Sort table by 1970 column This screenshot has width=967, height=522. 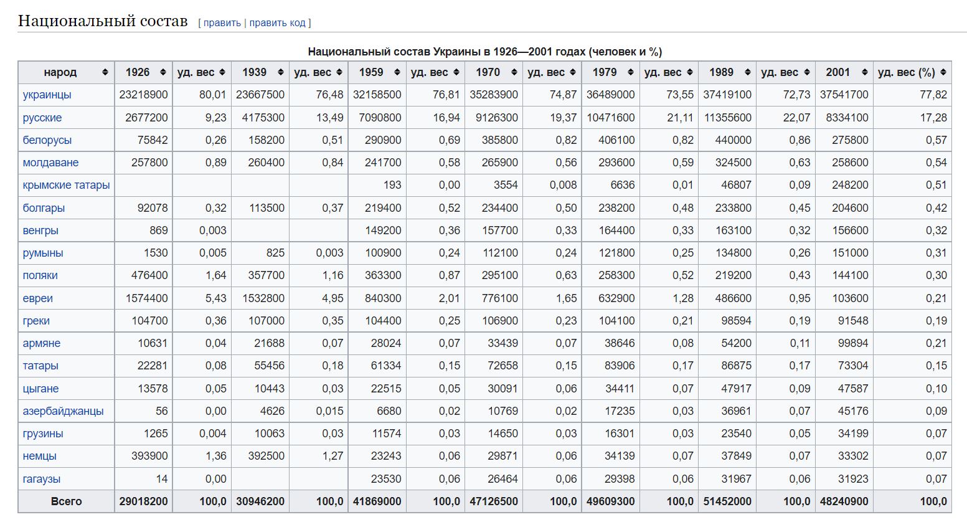(x=514, y=72)
